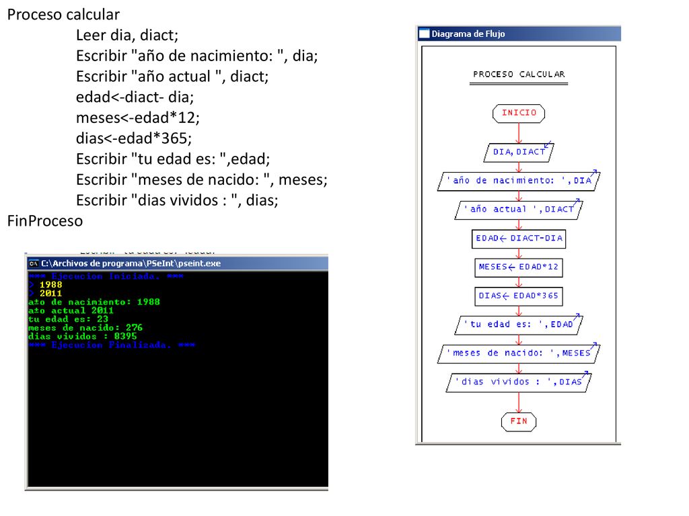Click the 'dias vividos : 8395' console output
Screen dimensions: 689x516
pos(83,337)
